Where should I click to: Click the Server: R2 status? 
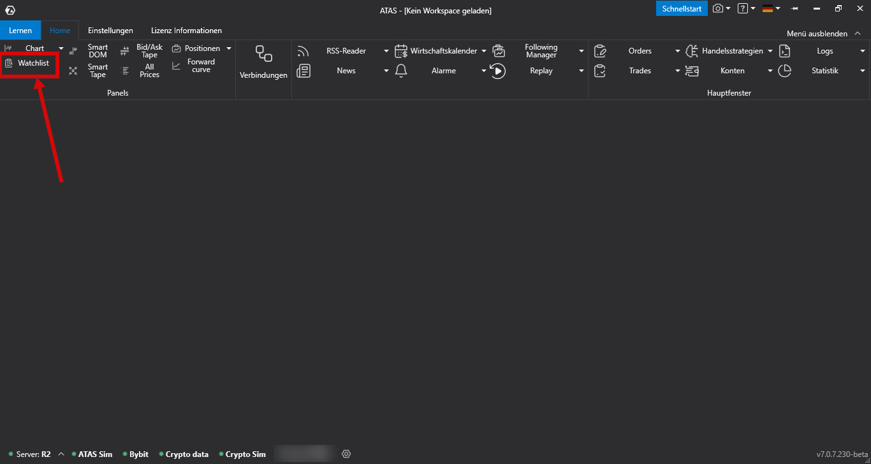point(30,454)
